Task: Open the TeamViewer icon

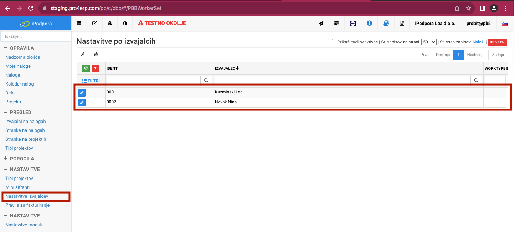Action: 353,23
